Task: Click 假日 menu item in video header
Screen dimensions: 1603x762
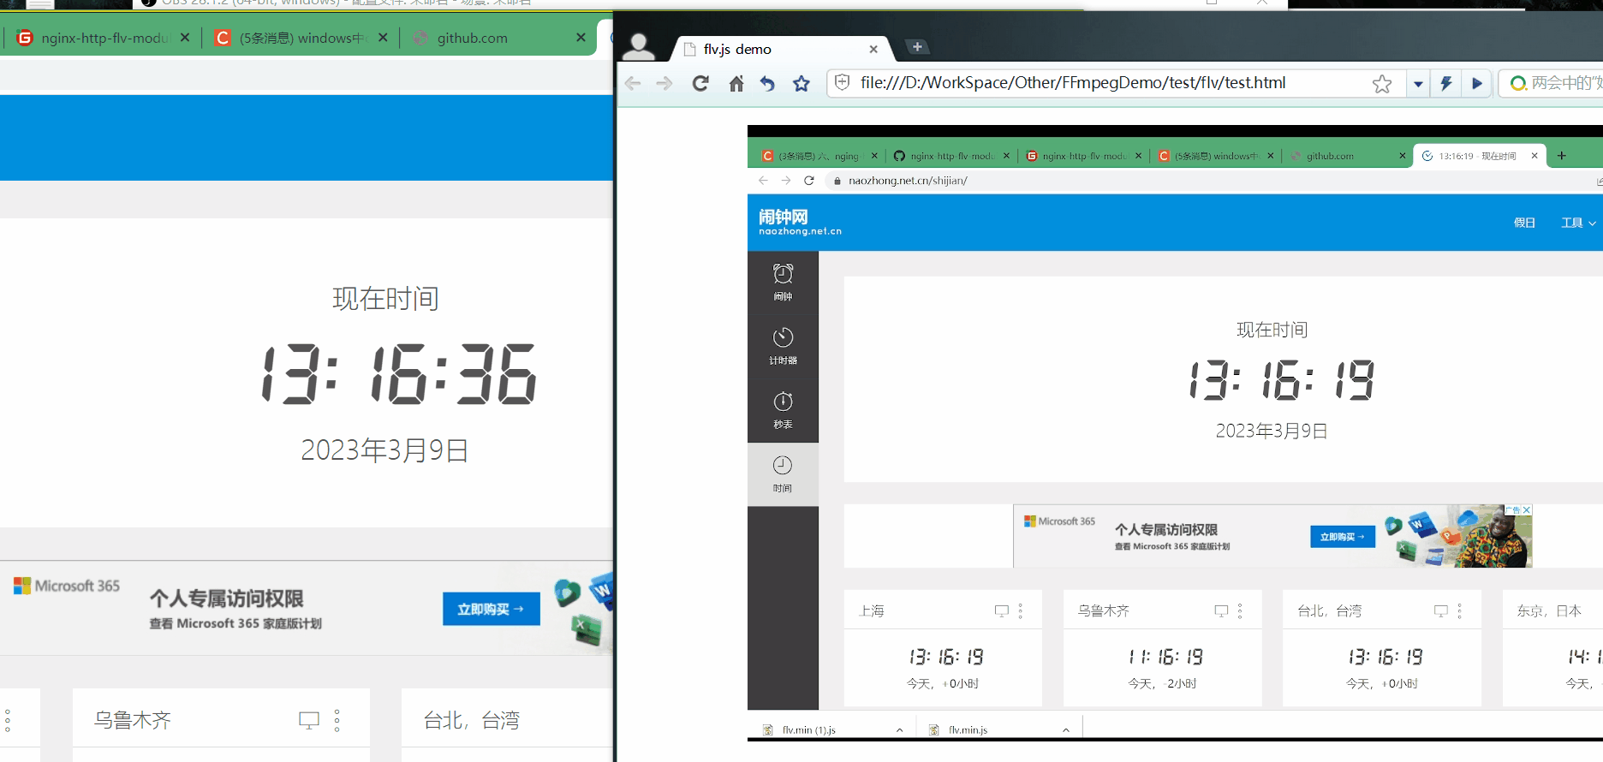Action: click(1524, 223)
